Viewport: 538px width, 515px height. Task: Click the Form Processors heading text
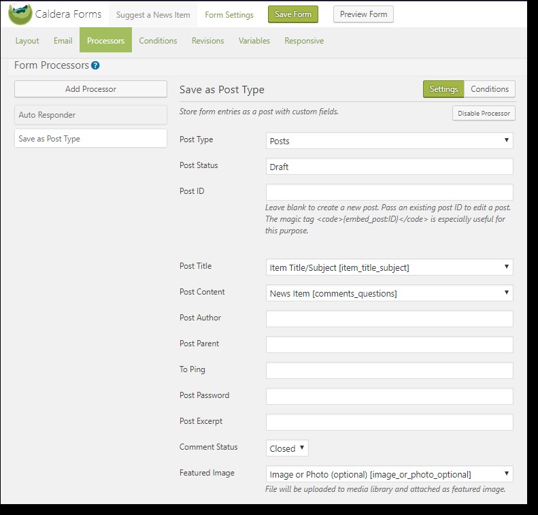click(52, 65)
